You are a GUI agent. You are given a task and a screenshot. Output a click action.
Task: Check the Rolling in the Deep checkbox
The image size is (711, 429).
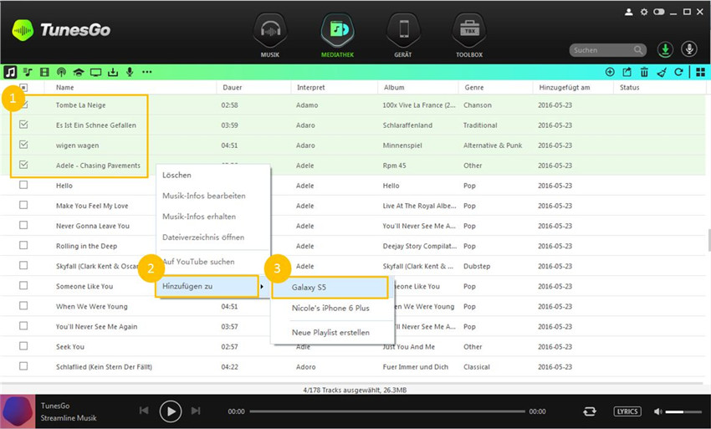[23, 245]
